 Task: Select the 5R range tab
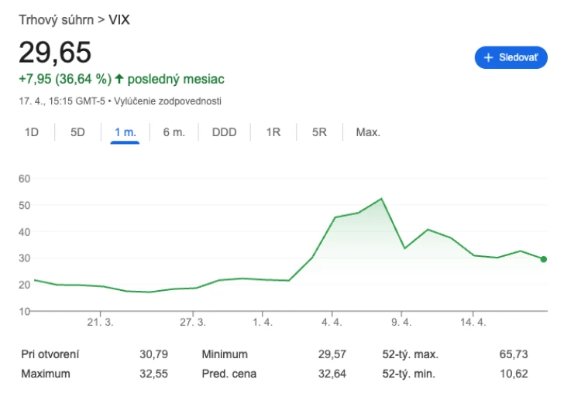[x=319, y=132]
